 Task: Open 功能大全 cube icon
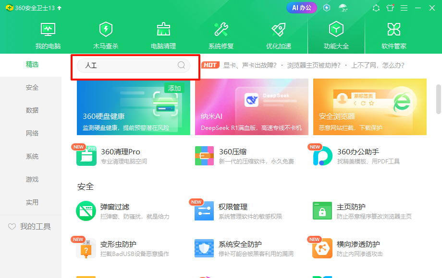click(x=336, y=29)
